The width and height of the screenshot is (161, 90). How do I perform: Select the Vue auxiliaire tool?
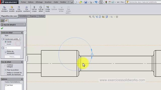point(26,9)
